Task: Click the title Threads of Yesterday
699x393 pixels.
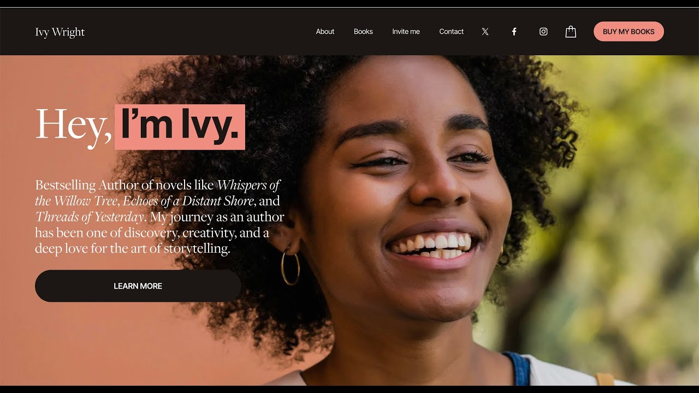Action: coord(90,217)
